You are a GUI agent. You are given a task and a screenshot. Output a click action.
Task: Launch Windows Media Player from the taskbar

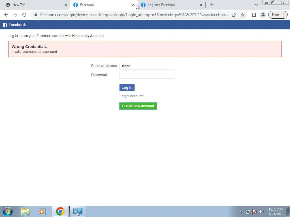(x=42, y=211)
